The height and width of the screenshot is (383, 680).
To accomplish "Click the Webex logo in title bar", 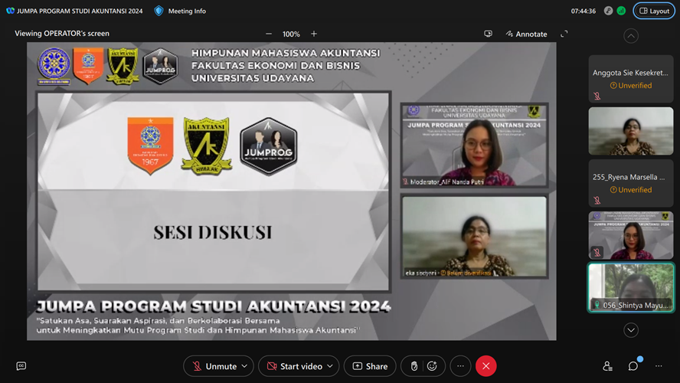I will (10, 11).
